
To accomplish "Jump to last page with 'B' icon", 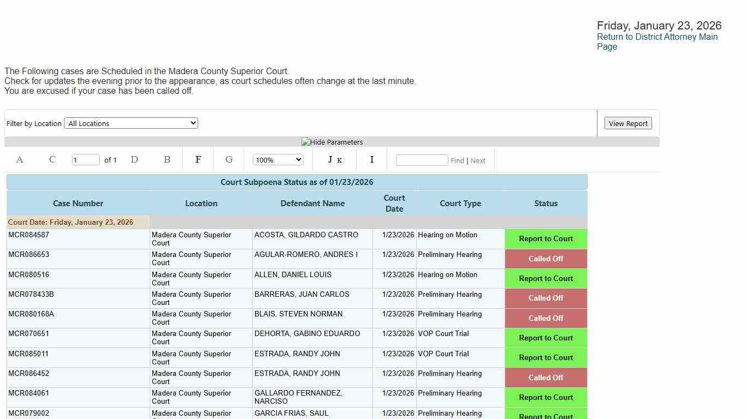I will coord(167,160).
